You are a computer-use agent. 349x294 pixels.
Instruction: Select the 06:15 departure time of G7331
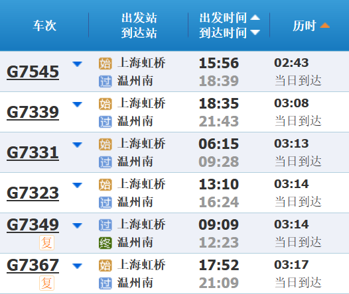(219, 144)
